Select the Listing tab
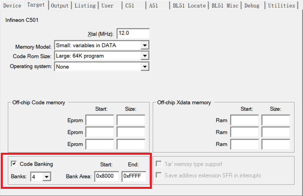This screenshot has height=196, width=303. pyautogui.click(x=85, y=6)
